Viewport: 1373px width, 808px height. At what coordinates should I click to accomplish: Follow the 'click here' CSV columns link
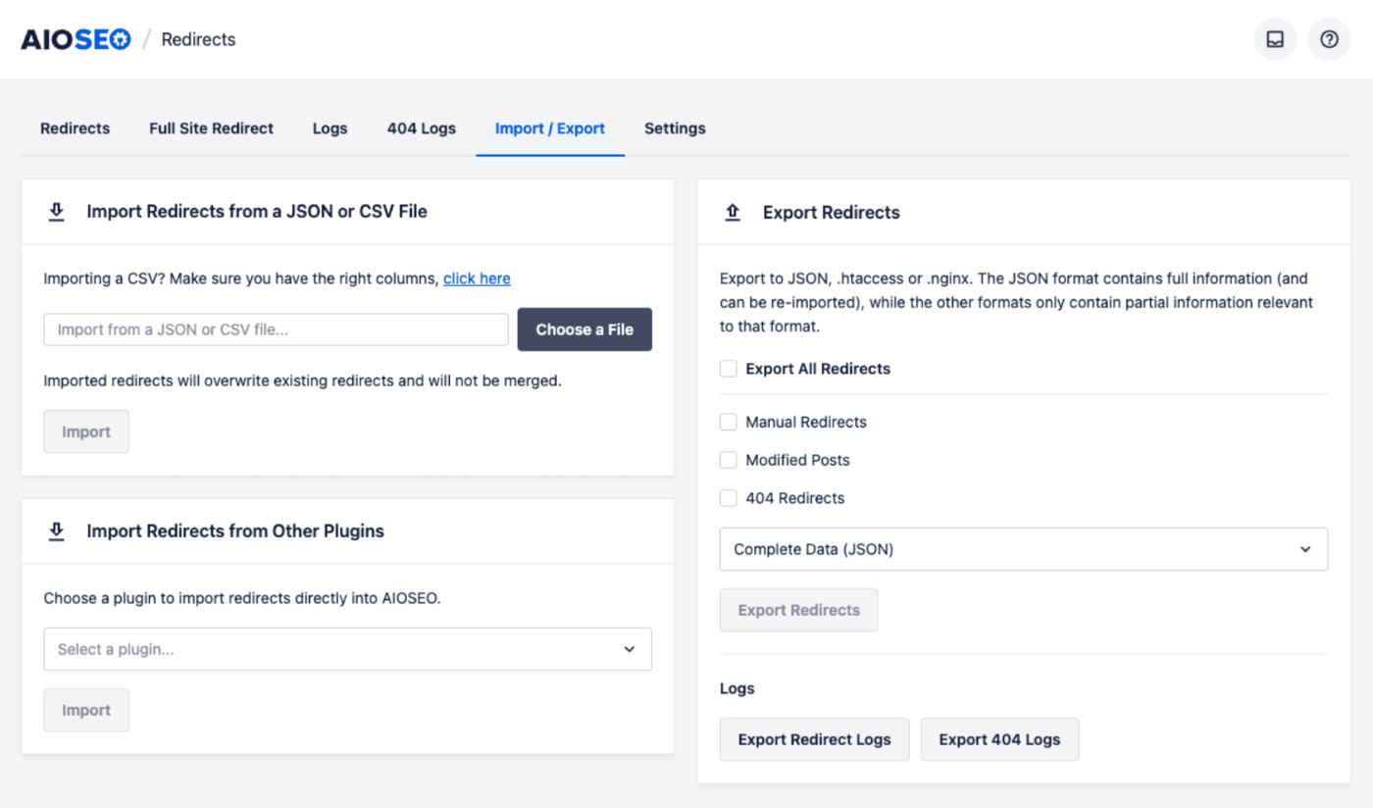[477, 278]
